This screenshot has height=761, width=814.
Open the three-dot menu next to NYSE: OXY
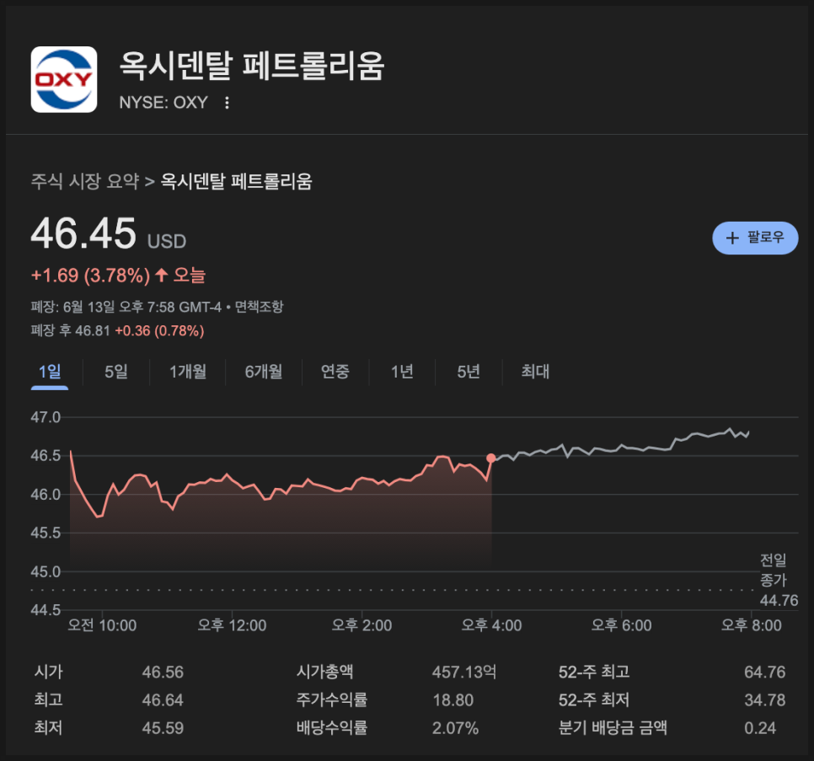pyautogui.click(x=227, y=103)
